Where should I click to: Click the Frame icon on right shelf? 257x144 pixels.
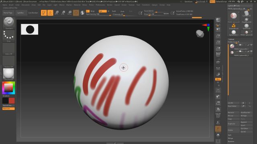click(218, 90)
